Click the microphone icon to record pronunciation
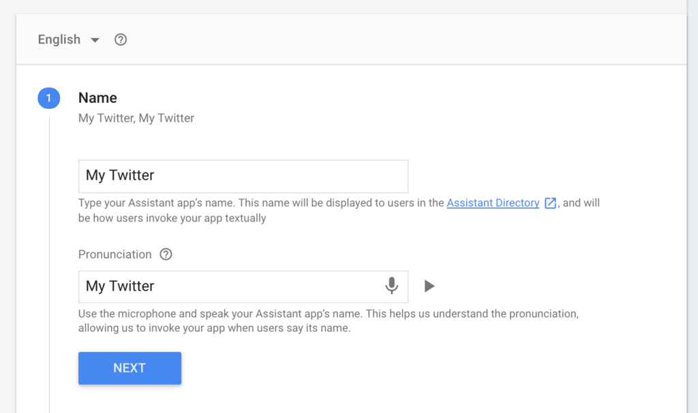This screenshot has height=413, width=698. (x=392, y=286)
